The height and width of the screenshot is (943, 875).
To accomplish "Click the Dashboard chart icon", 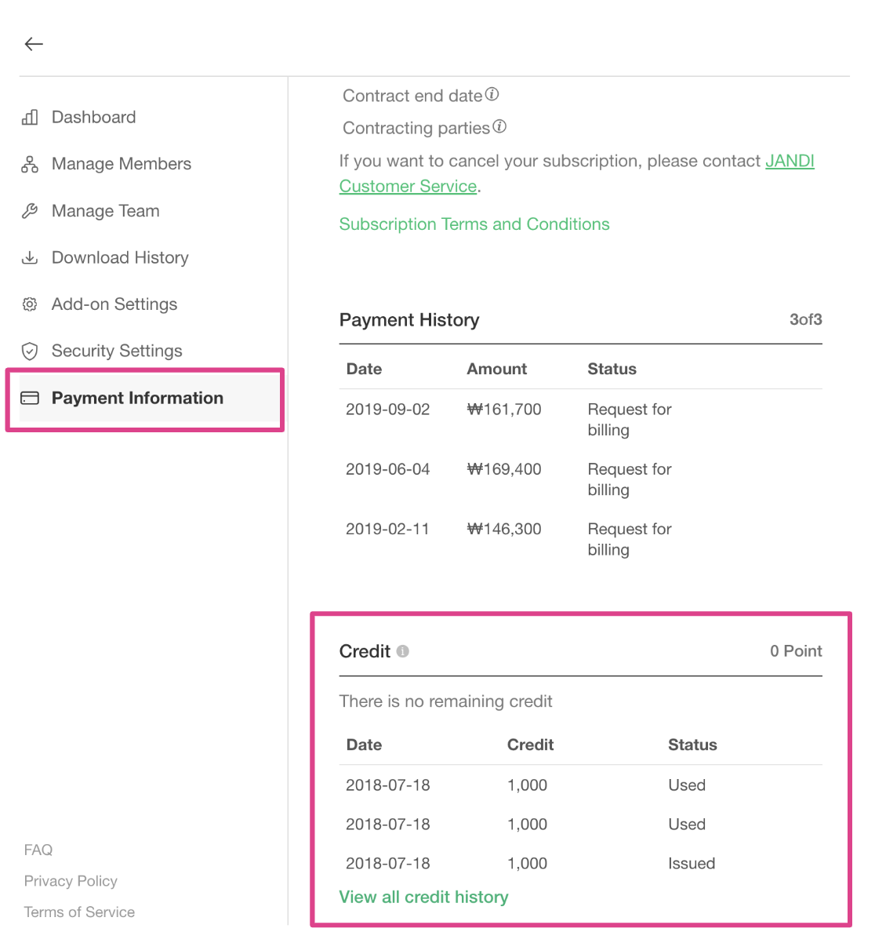I will click(x=30, y=118).
